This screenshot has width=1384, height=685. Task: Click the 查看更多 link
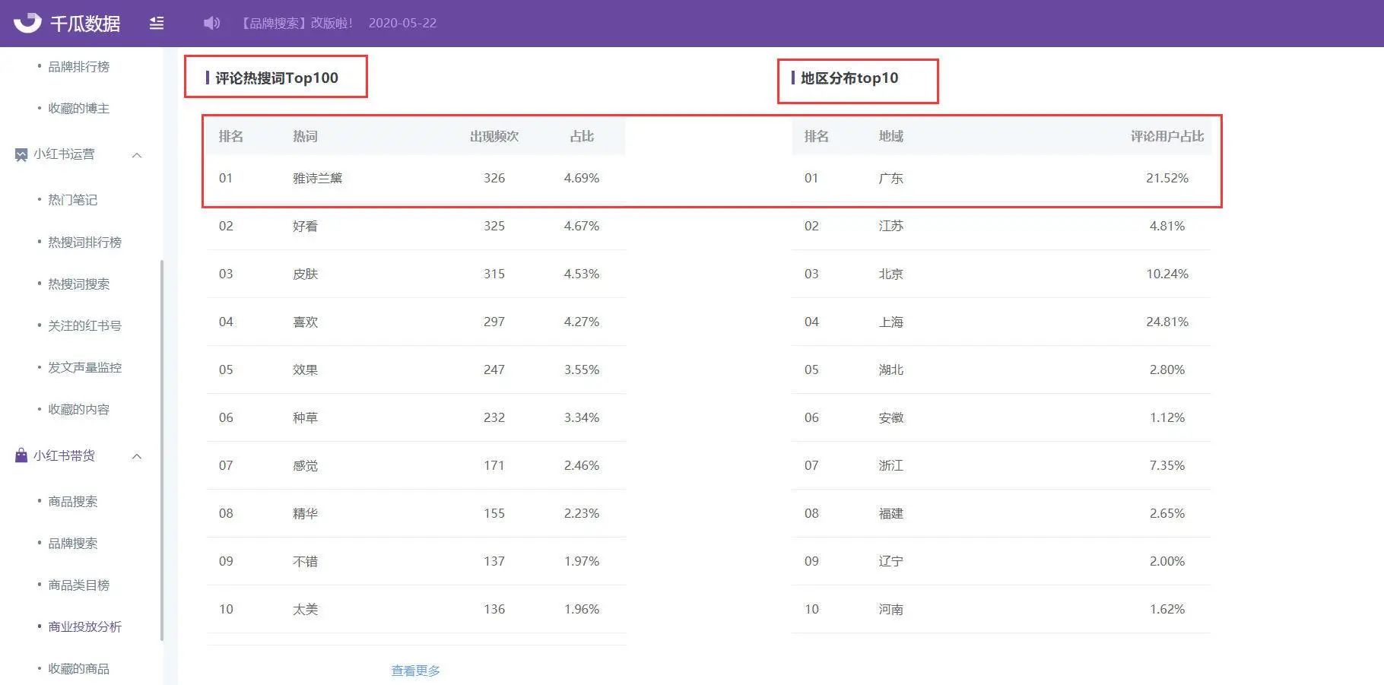[415, 671]
